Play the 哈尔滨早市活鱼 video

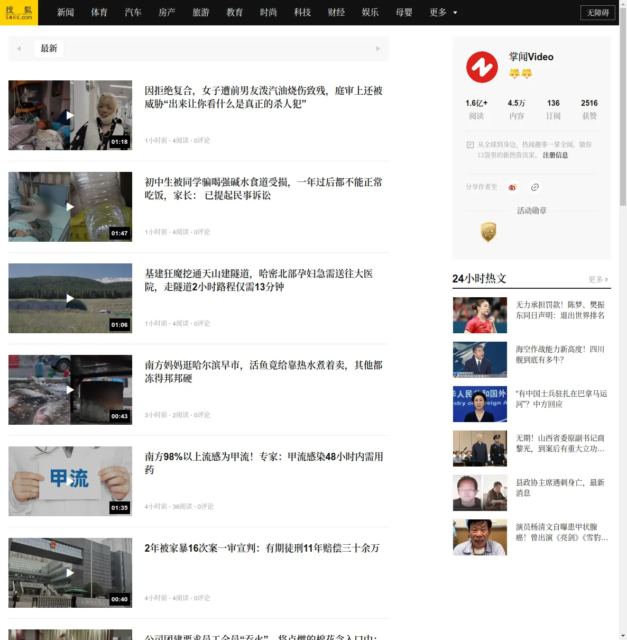click(x=70, y=390)
